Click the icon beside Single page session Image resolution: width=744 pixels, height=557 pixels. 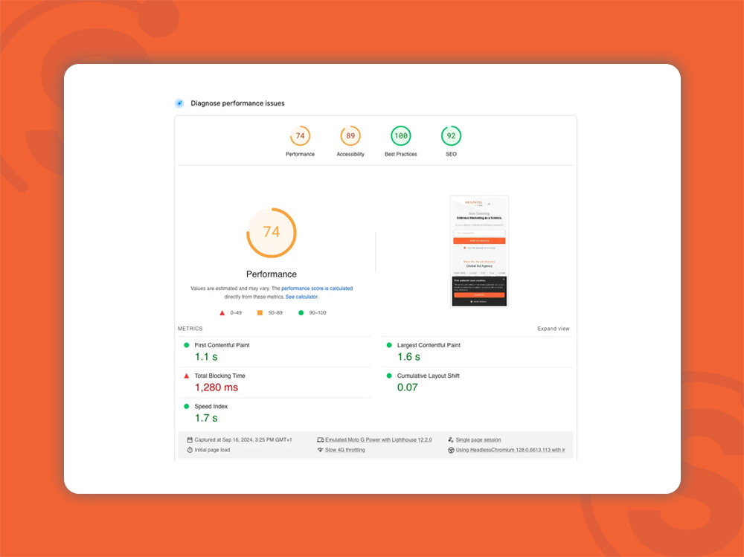tap(451, 440)
